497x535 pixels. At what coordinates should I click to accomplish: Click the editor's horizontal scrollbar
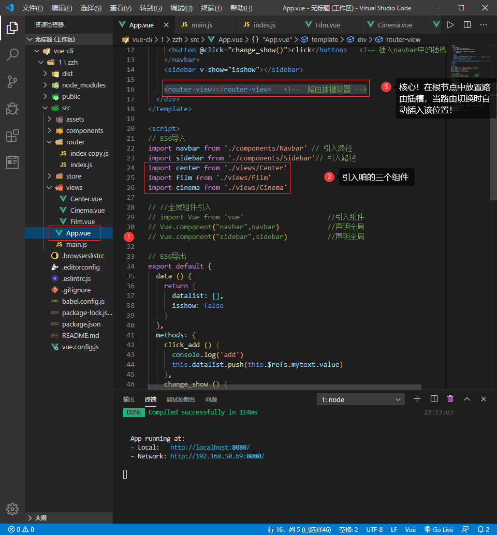(x=285, y=387)
